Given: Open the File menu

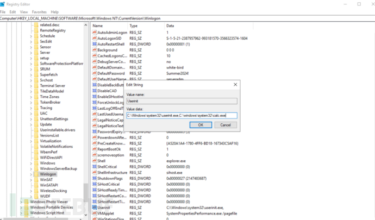Looking at the screenshot, I should tap(3, 12).
